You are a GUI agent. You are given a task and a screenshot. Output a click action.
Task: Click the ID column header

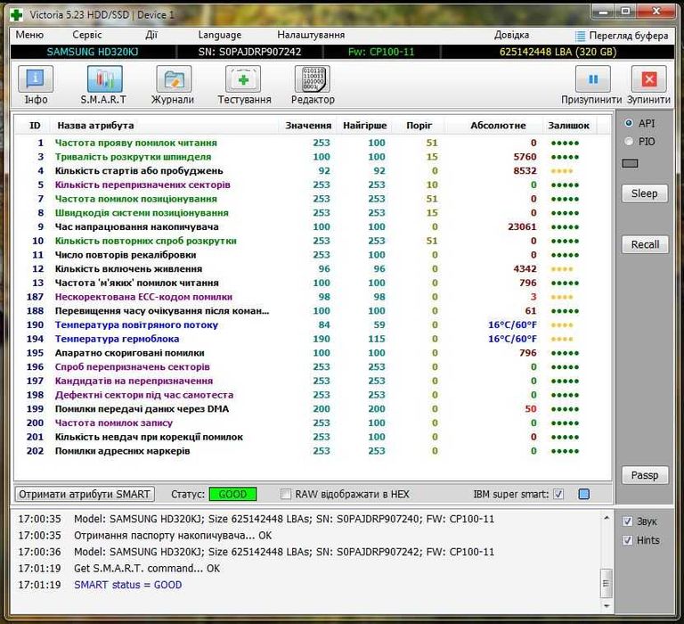pyautogui.click(x=35, y=126)
